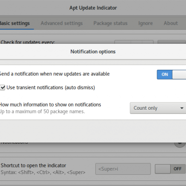The height and width of the screenshot is (186, 186).
Task: Click the Apt Update Indicator window title
Action: pos(93,8)
